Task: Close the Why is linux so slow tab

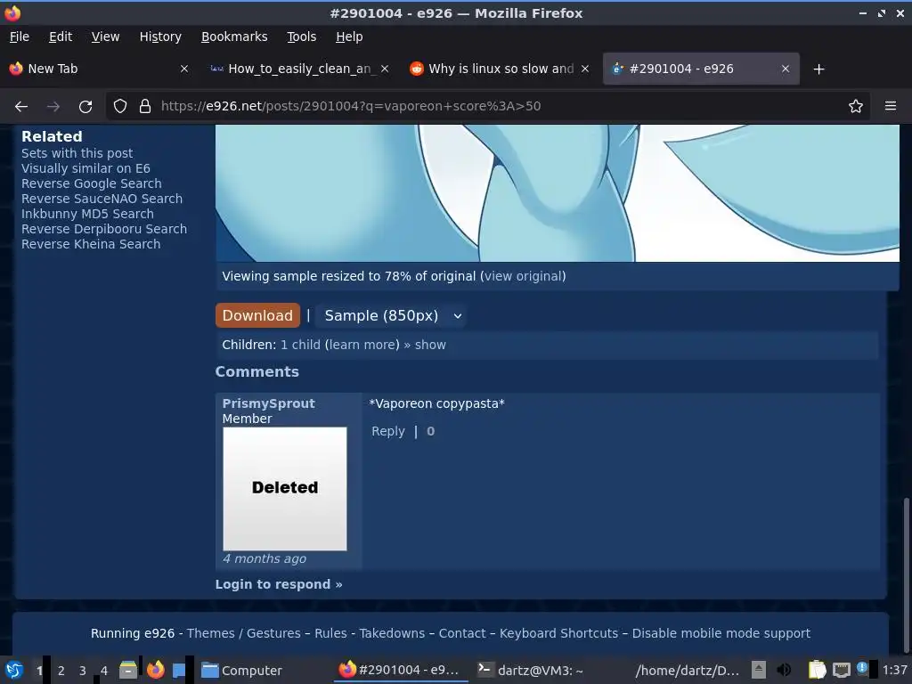Action: click(585, 69)
